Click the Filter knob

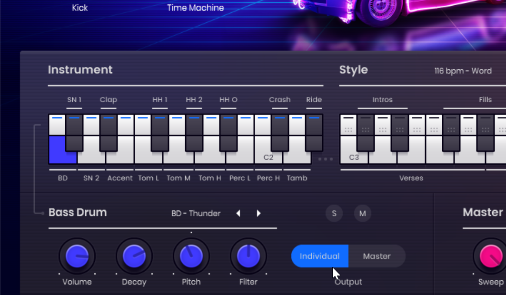coord(248,257)
